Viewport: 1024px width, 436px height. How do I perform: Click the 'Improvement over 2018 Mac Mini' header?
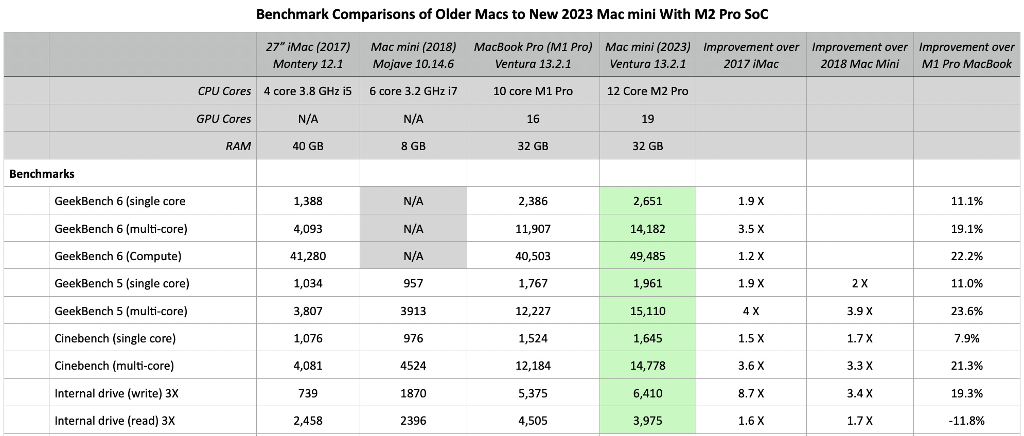point(860,55)
